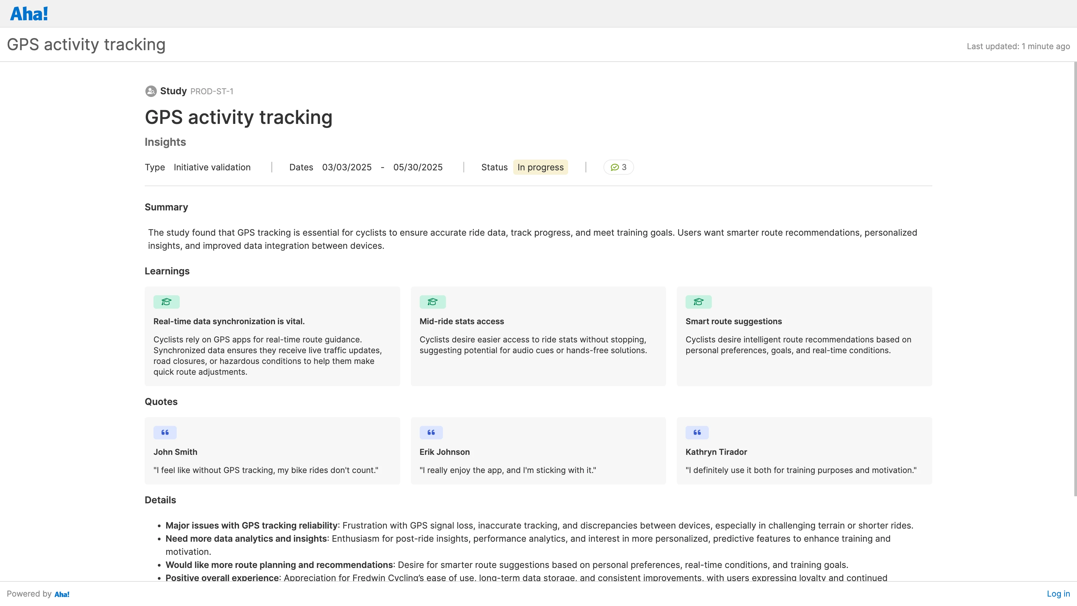This screenshot has width=1077, height=606.
Task: Click the Powered by Aha! link
Action: [38, 594]
